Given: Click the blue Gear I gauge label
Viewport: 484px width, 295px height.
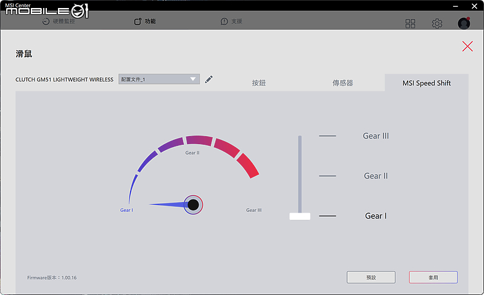Looking at the screenshot, I should [x=126, y=210].
